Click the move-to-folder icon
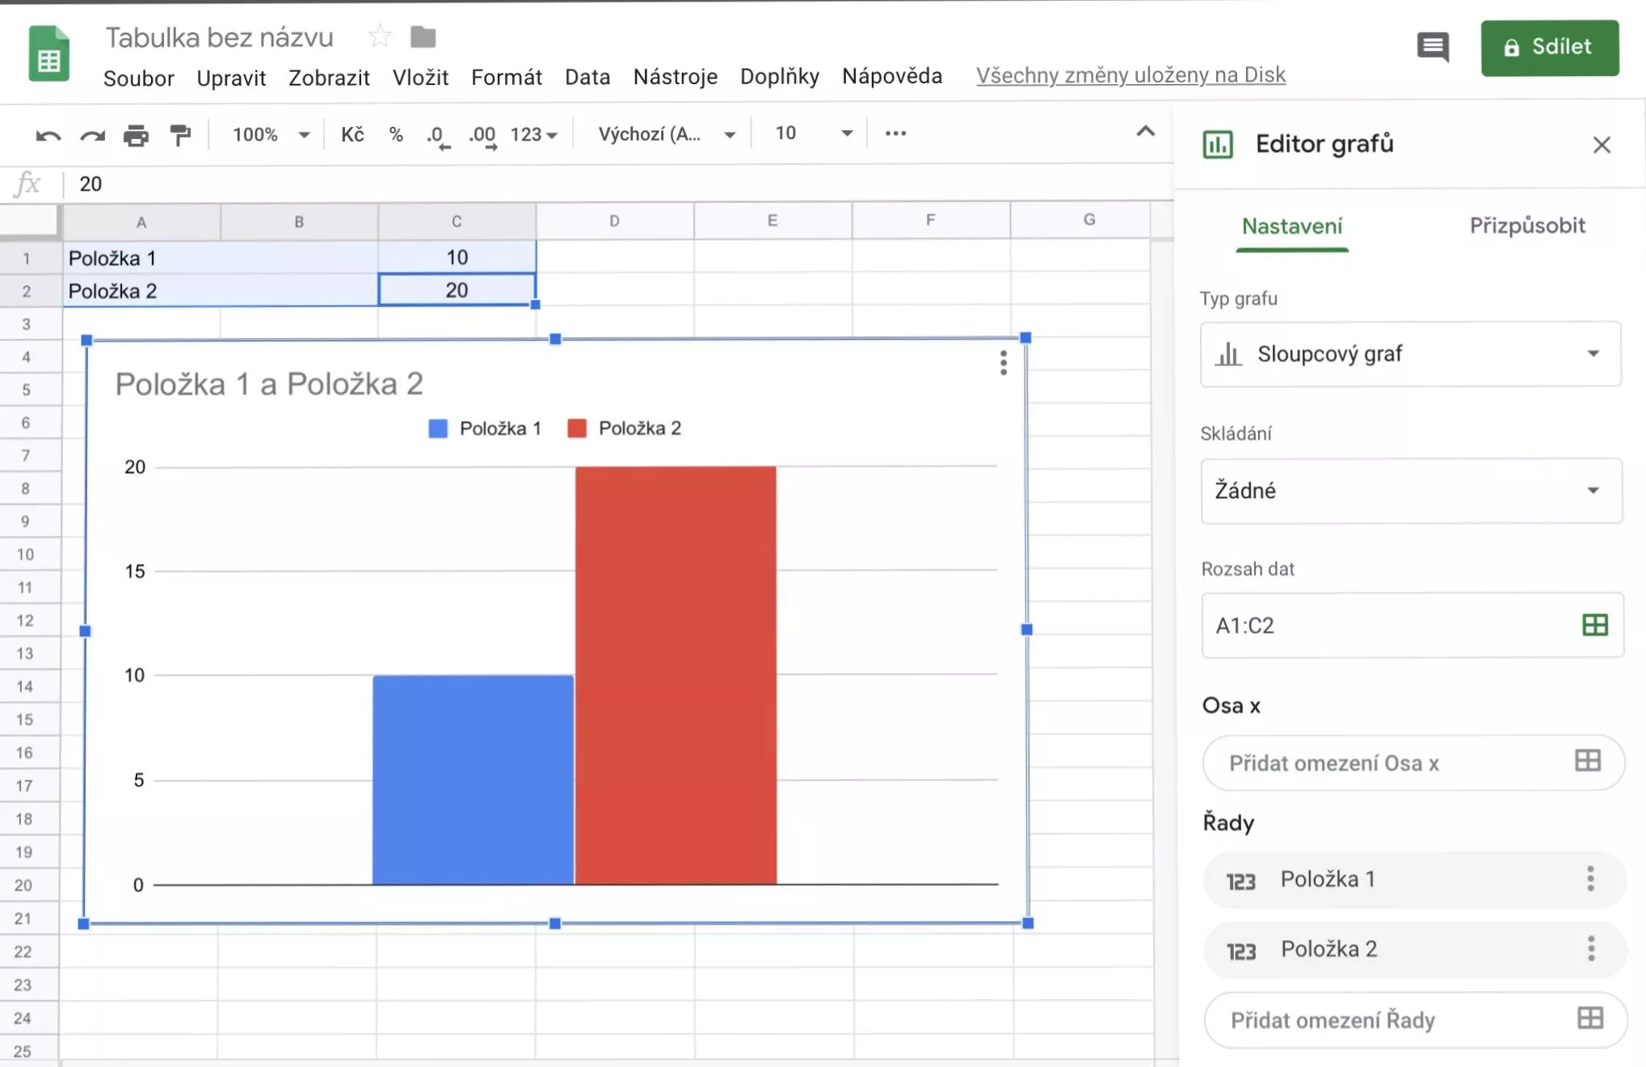This screenshot has height=1067, width=1646. point(423,36)
